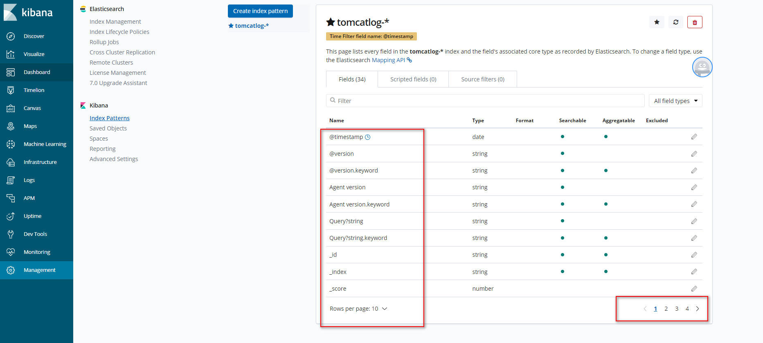This screenshot has width=763, height=343.
Task: Open Index Lifecycle Policies
Action: coord(119,32)
